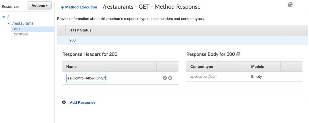Click into the header name input field
This screenshot has width=309, height=123.
pos(86,78)
